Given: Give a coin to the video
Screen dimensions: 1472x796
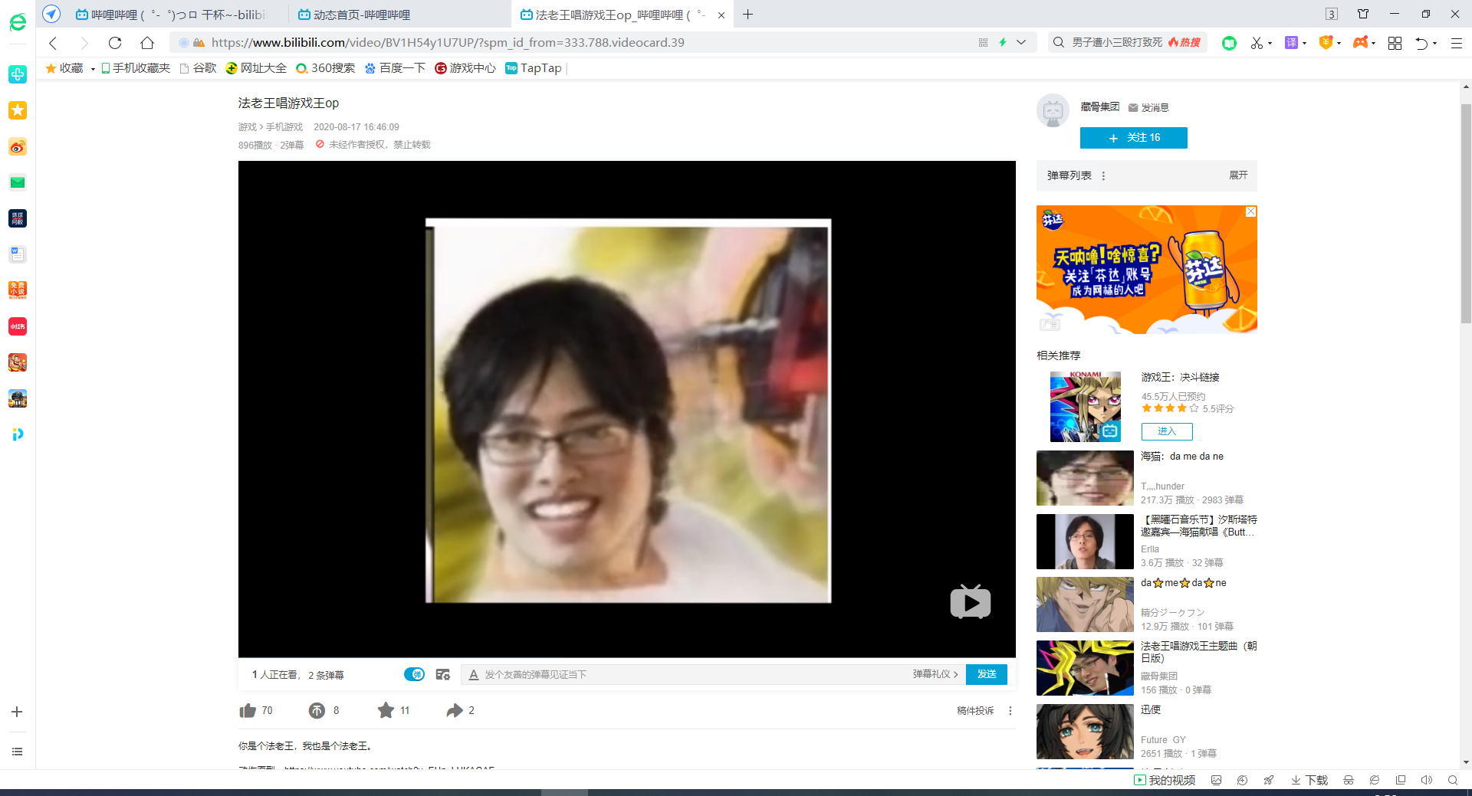Looking at the screenshot, I should pyautogui.click(x=317, y=711).
